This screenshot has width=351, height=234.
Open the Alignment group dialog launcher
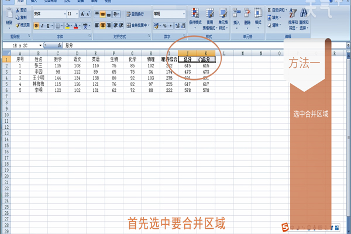point(149,36)
